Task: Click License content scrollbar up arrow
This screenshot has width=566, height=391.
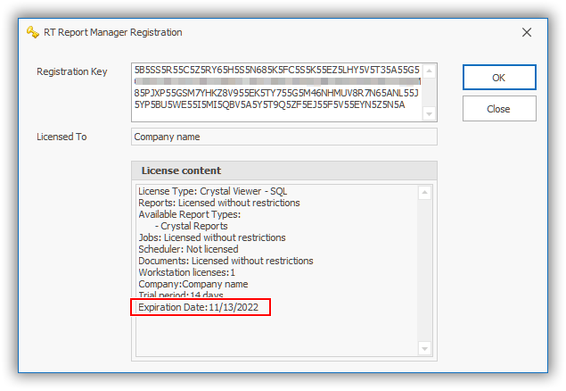Action: [x=424, y=192]
